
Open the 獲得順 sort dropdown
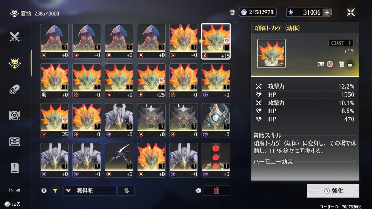point(90,190)
